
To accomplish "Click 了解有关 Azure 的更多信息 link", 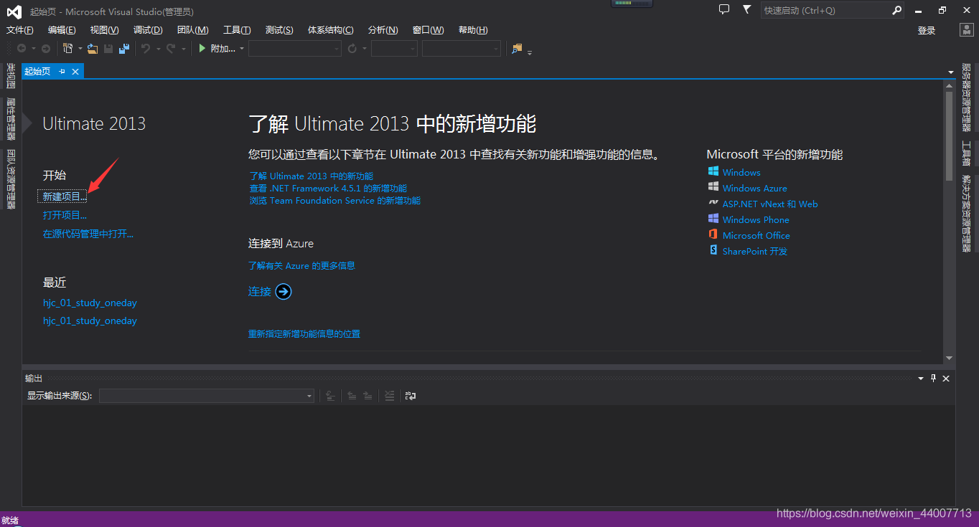I will click(301, 265).
